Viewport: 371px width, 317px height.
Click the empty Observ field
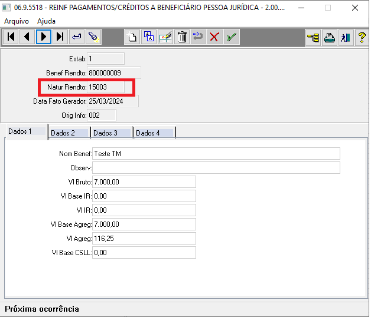(x=216, y=168)
